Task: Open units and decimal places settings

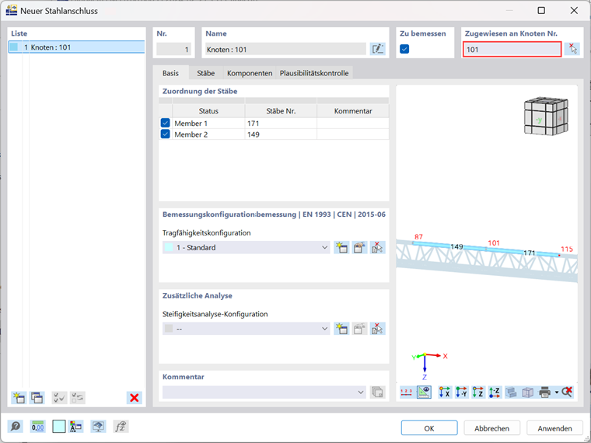Action: coord(37,427)
